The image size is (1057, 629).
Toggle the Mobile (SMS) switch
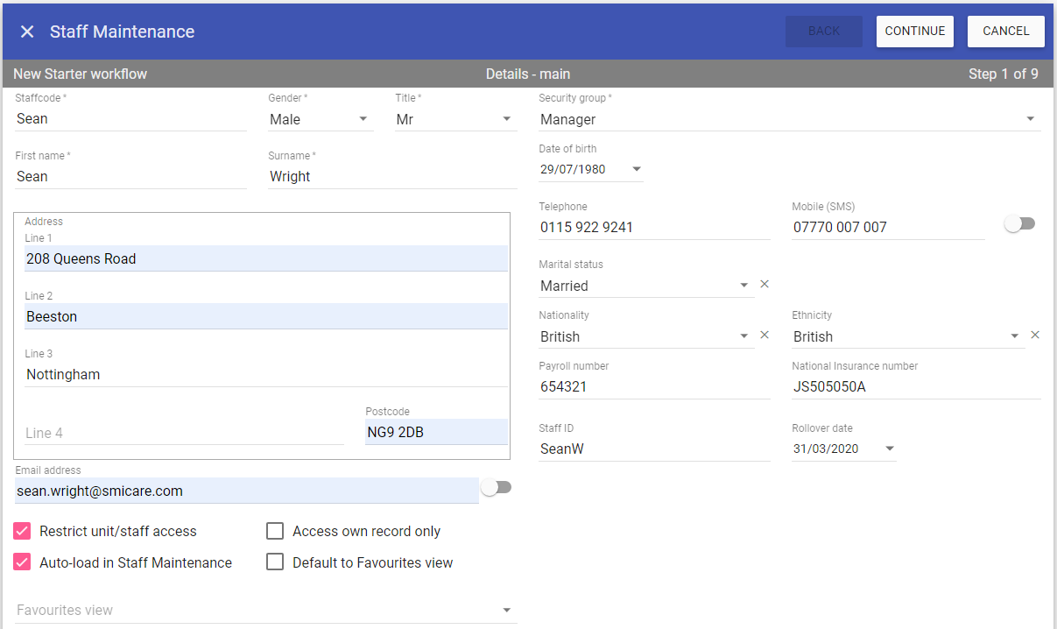[1019, 224]
